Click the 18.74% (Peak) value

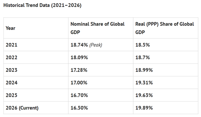tap(86, 45)
